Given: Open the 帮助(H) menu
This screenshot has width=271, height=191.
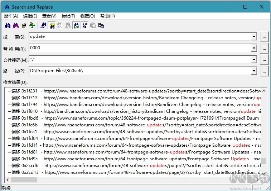Looking at the screenshot, I should 107,16.
